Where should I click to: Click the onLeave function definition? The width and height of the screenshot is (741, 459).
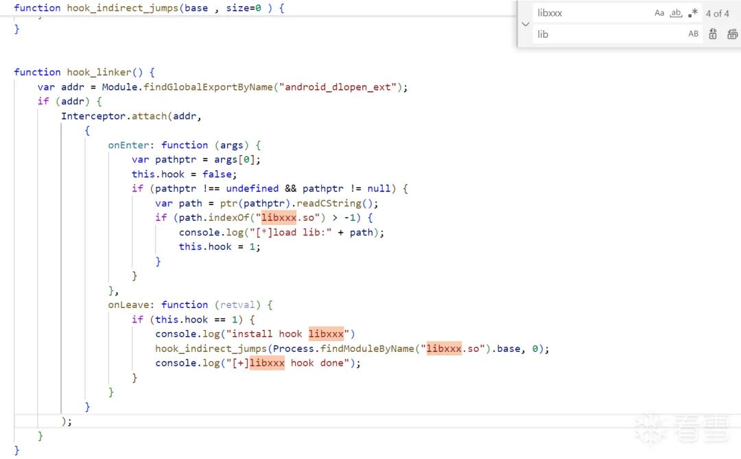[x=190, y=305]
